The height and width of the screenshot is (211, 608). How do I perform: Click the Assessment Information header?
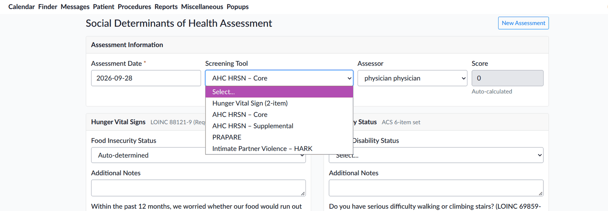(127, 45)
